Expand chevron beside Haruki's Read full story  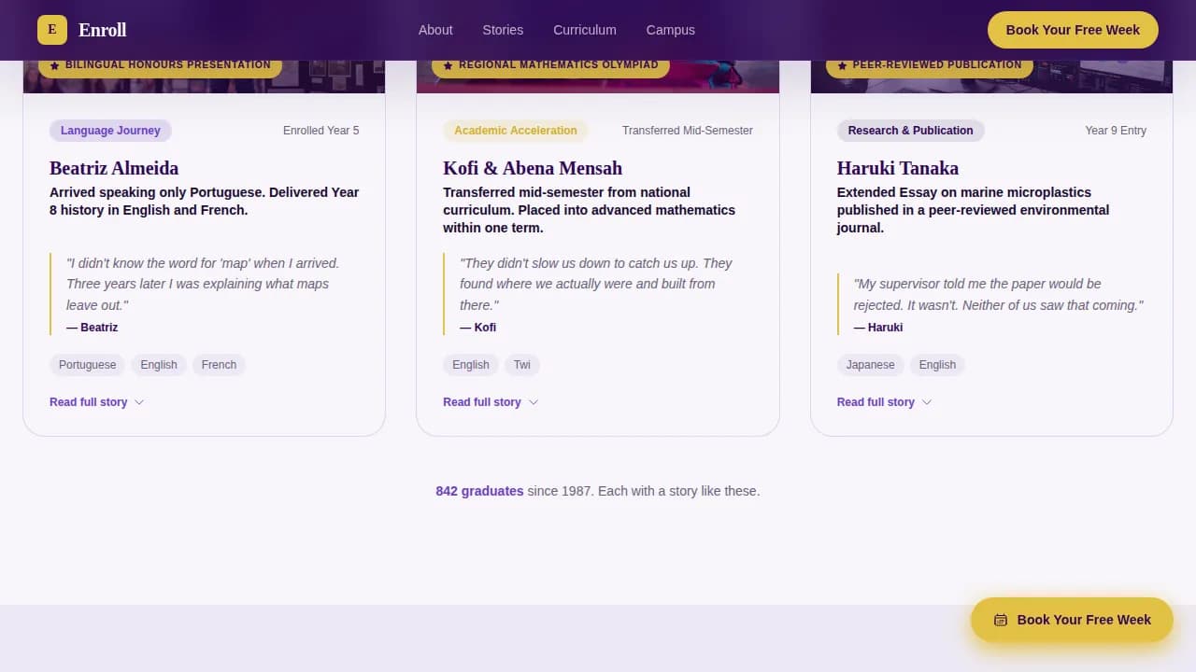point(927,402)
